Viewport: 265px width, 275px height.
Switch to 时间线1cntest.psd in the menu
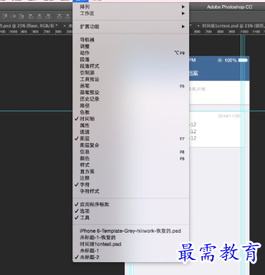pyautogui.click(x=131, y=244)
